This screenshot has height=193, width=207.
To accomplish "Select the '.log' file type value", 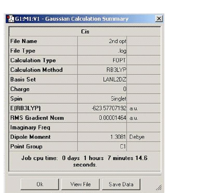I will tap(122, 51).
